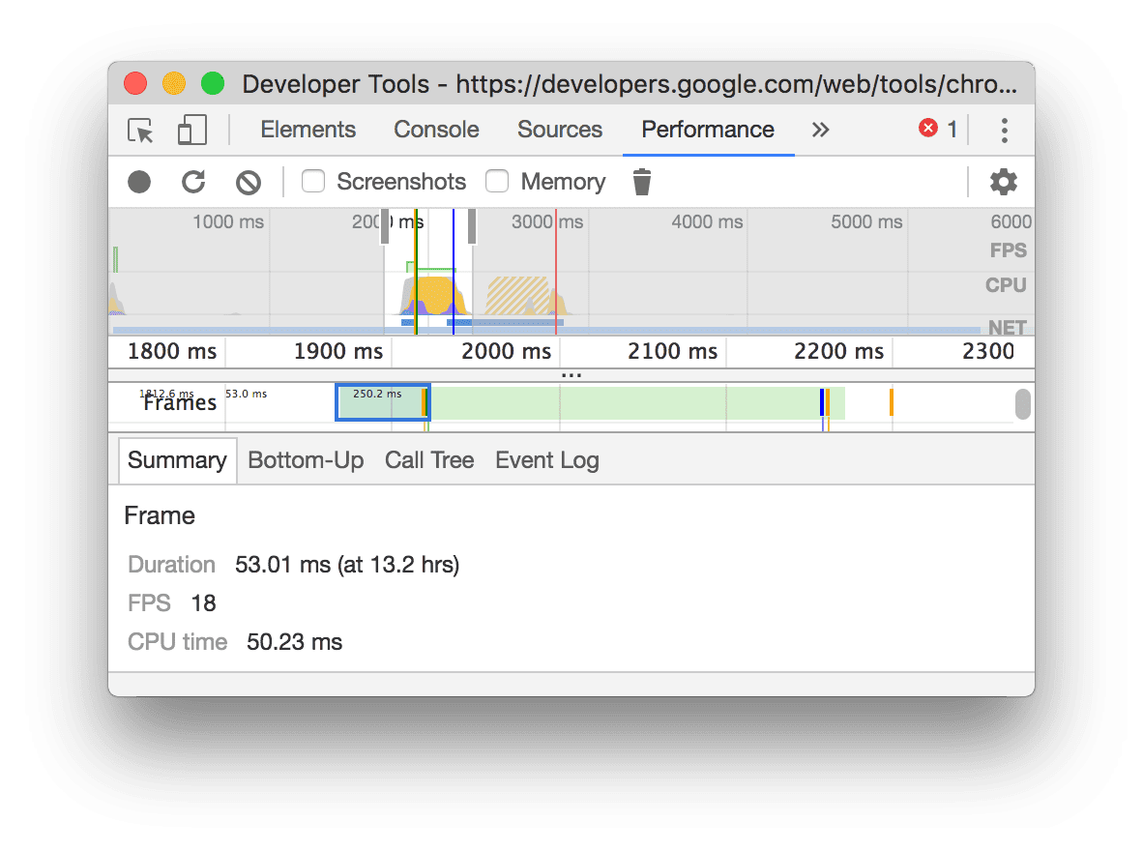Enable the Memory checkbox

coord(497,181)
